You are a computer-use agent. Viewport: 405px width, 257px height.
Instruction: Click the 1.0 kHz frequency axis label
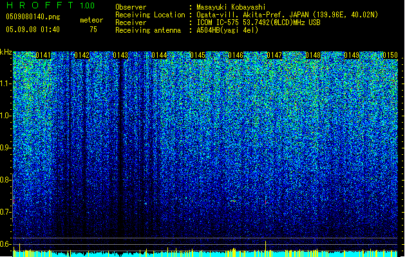(6, 116)
